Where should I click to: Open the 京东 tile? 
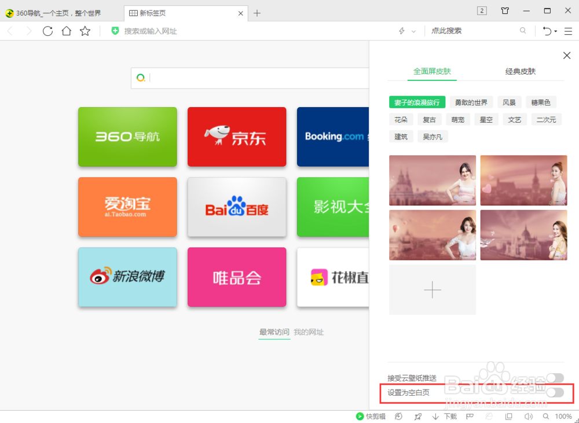(237, 137)
